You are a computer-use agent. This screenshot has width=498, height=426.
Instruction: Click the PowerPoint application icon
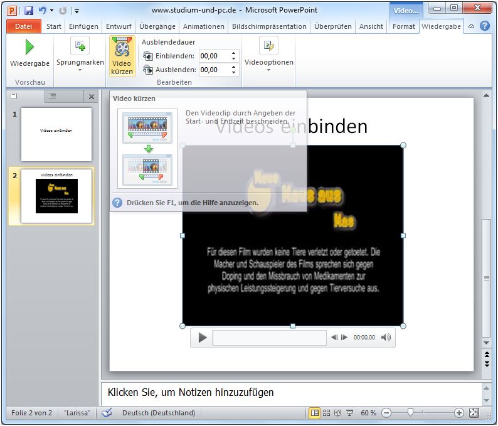12,11
